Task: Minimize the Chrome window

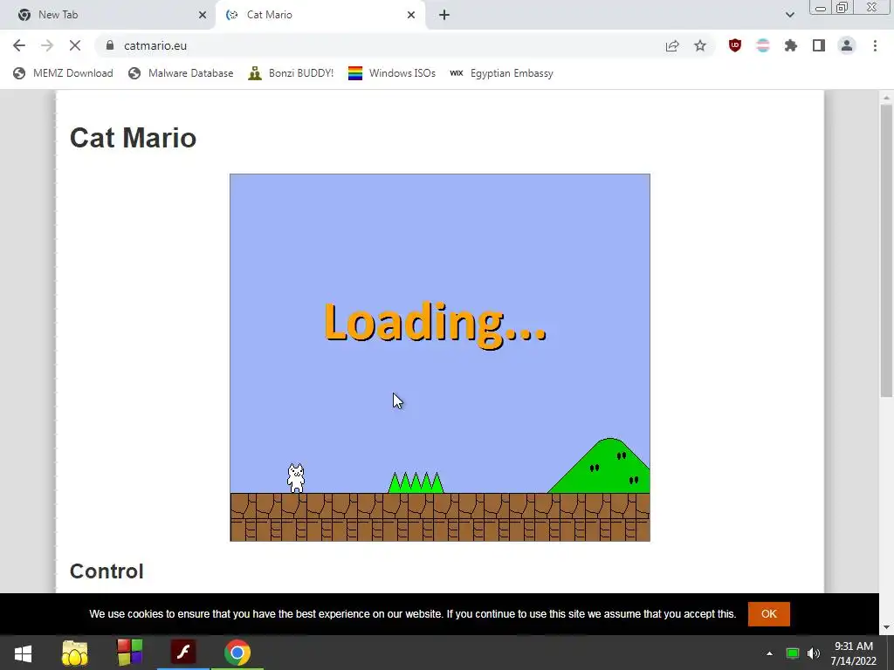Action: click(x=821, y=8)
